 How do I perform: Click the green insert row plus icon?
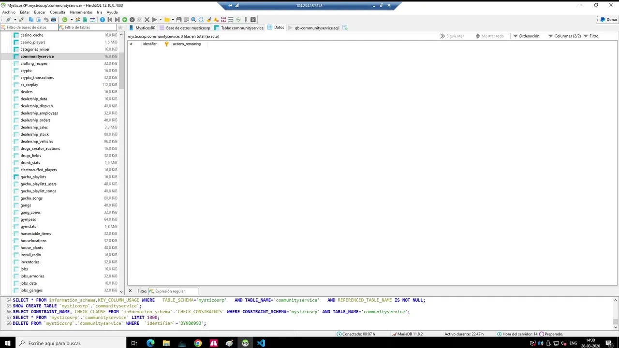[125, 20]
